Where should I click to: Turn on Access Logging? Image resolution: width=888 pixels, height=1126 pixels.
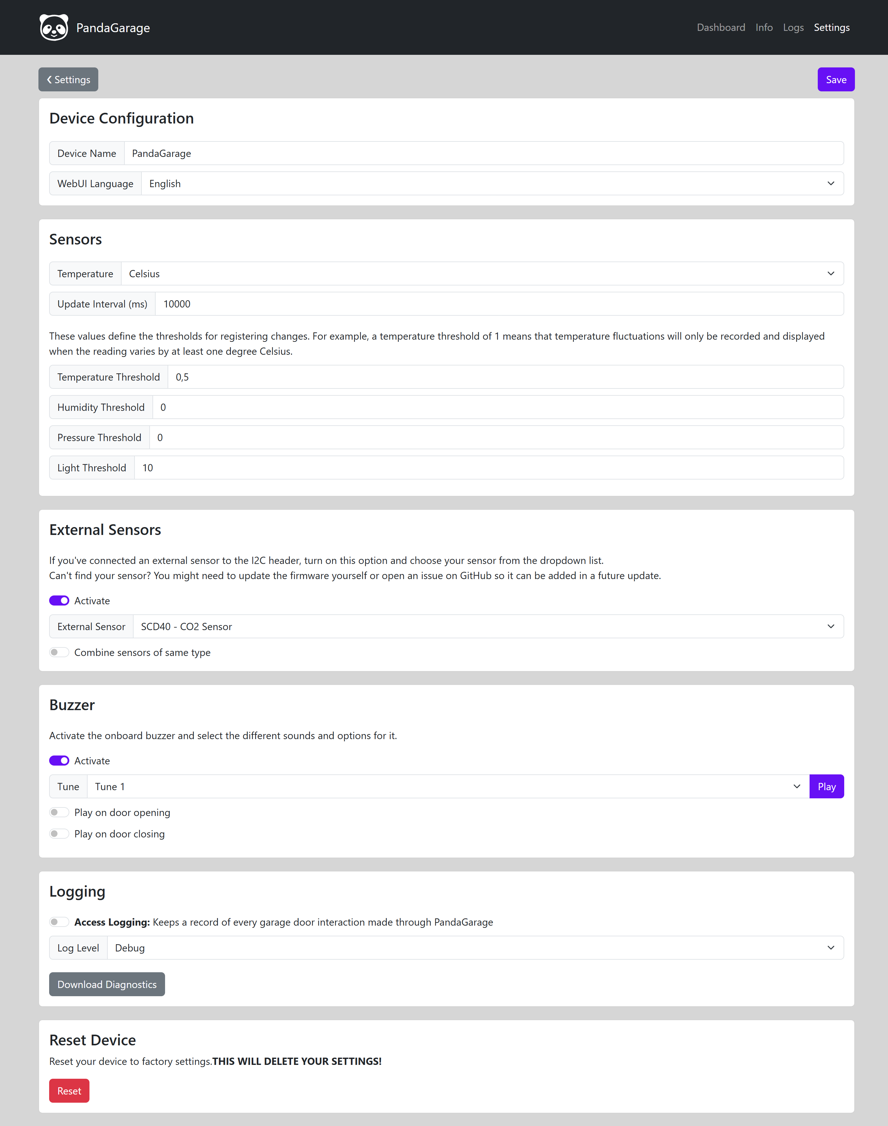click(59, 922)
